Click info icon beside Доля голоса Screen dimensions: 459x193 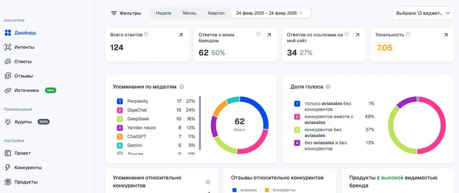328,87
